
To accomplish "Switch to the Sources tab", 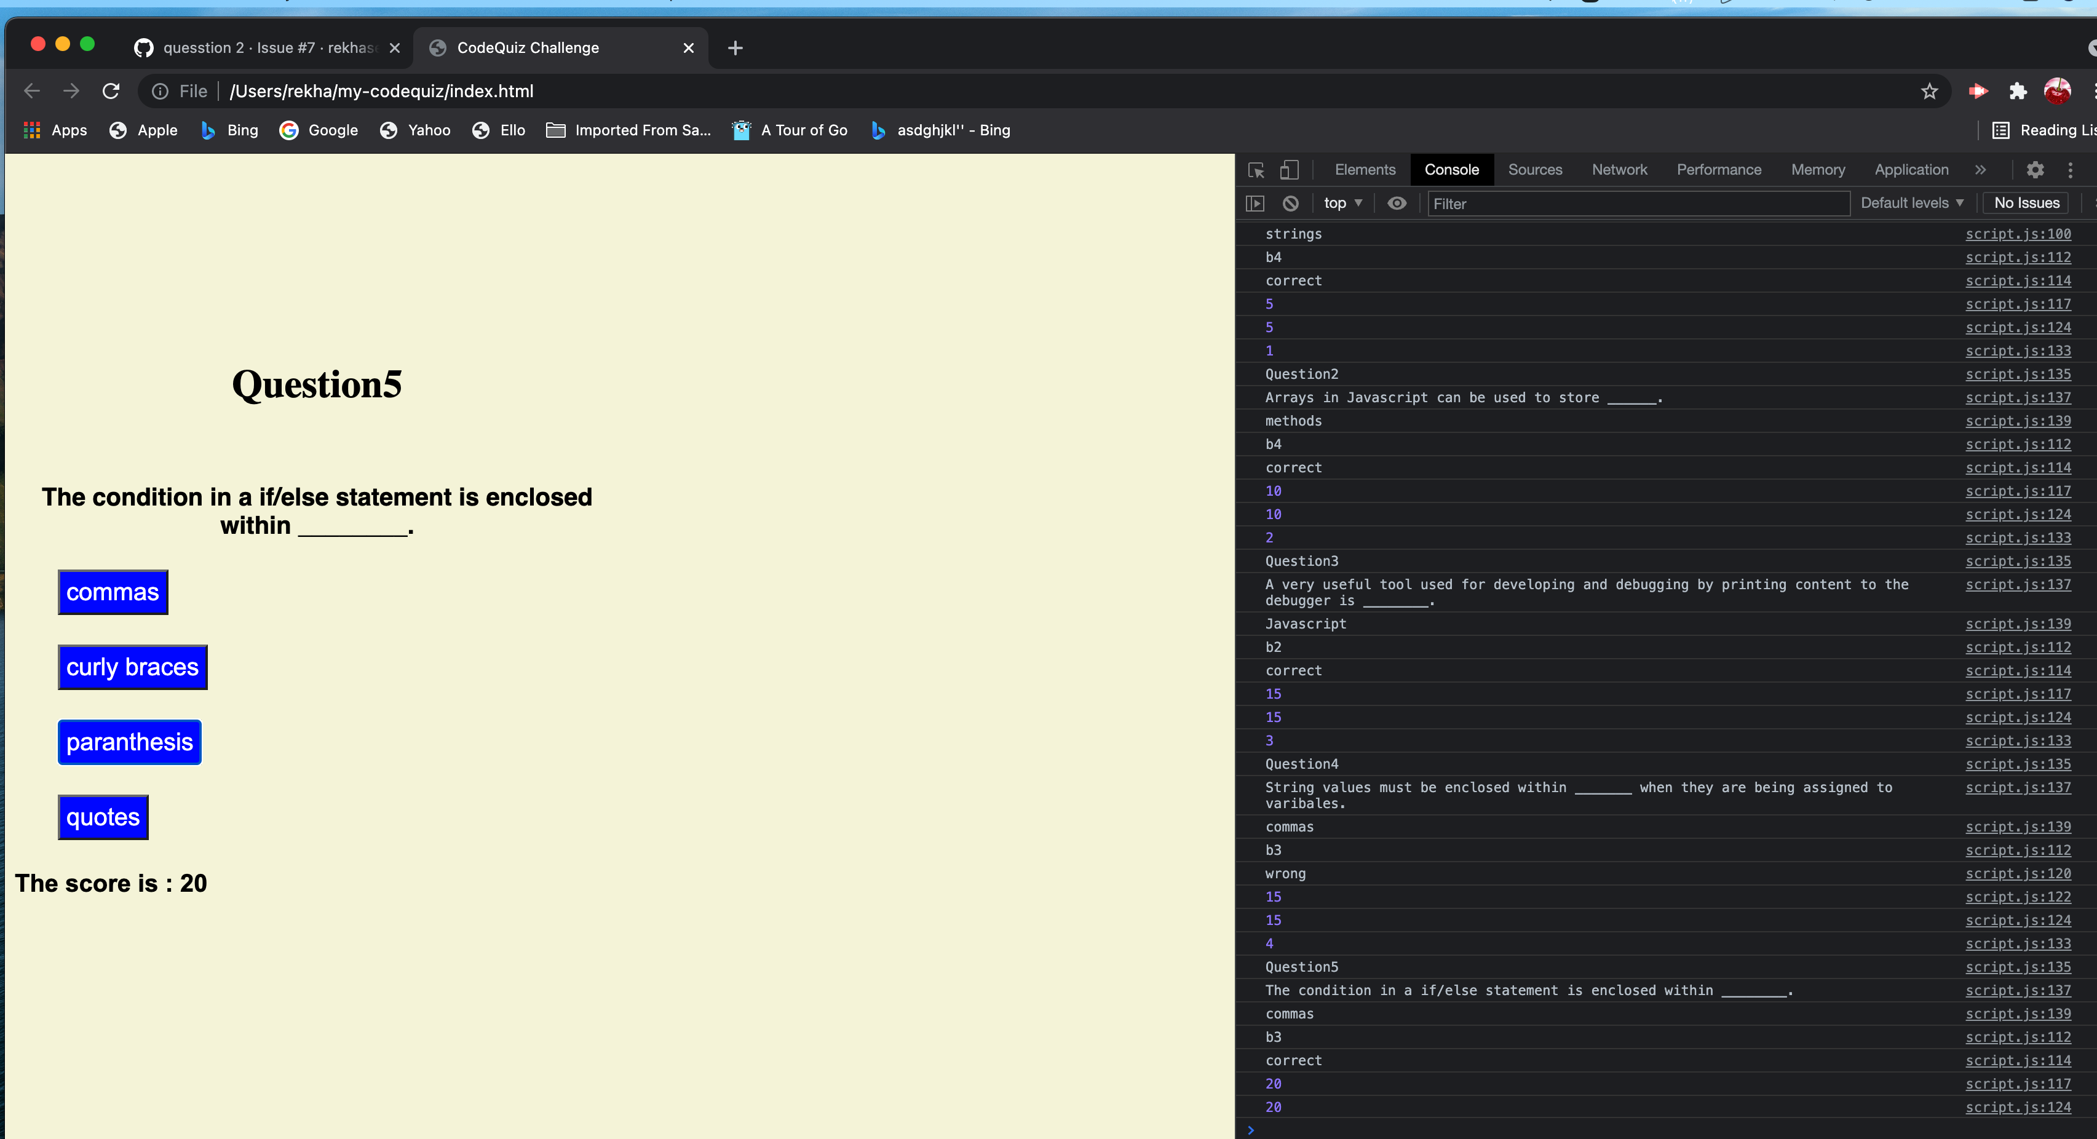I will pyautogui.click(x=1534, y=170).
